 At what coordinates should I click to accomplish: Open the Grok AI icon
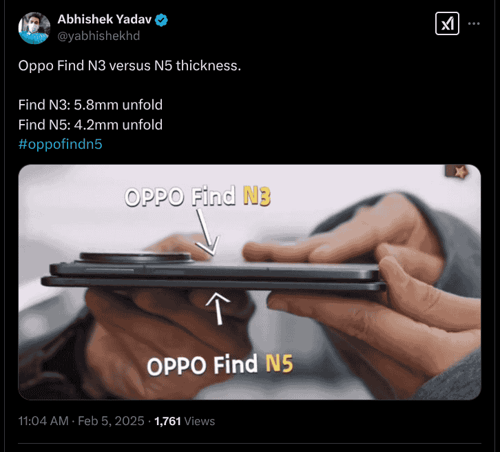447,23
